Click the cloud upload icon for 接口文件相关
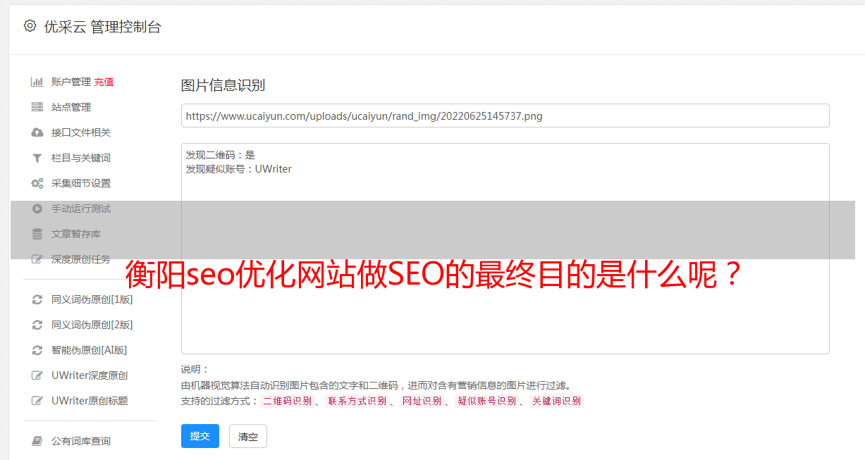Screen dimensions: 865x460 coord(37,132)
